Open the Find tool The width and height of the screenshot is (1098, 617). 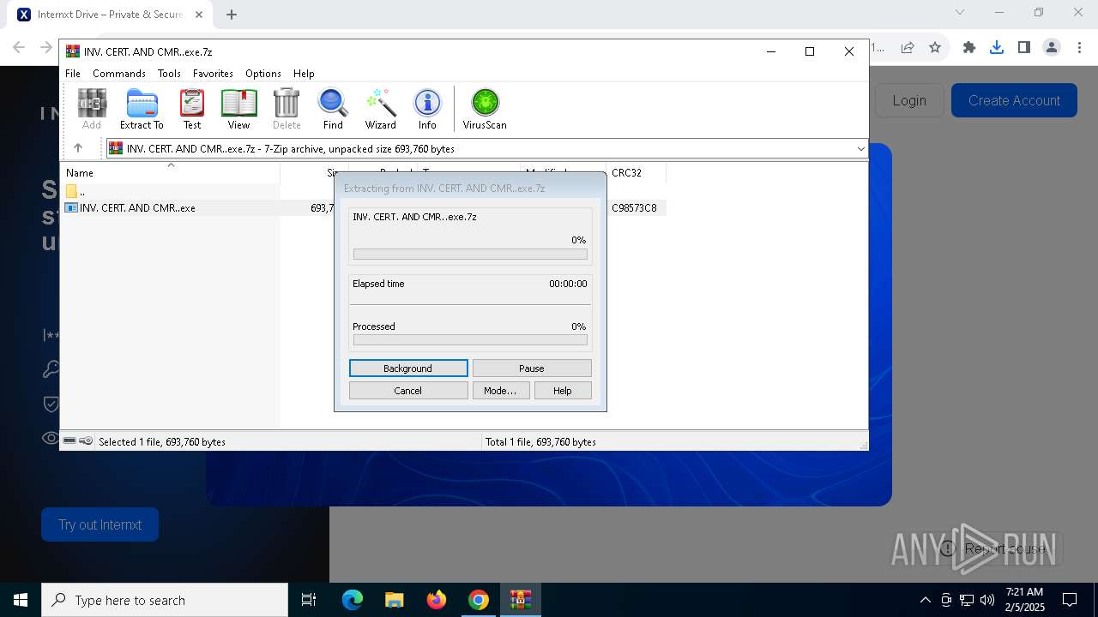tap(333, 109)
